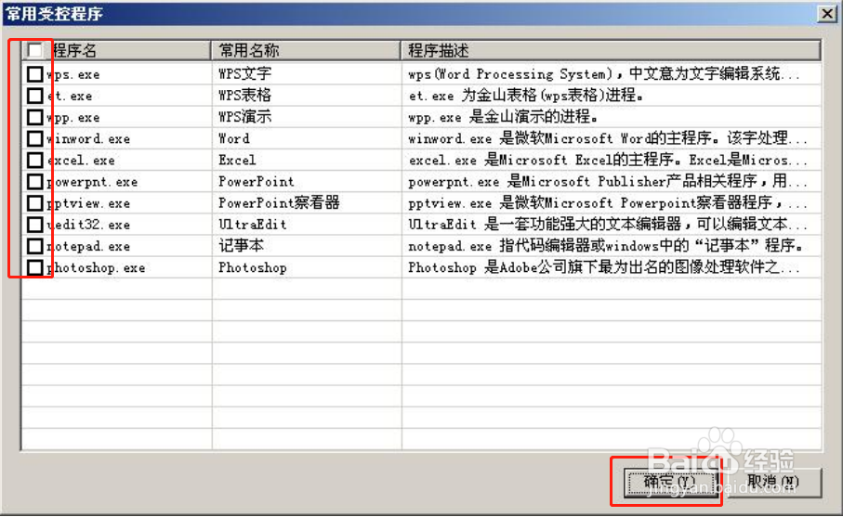Image resolution: width=843 pixels, height=517 pixels.
Task: Close the 常用受控程序 dialog
Action: (x=827, y=13)
